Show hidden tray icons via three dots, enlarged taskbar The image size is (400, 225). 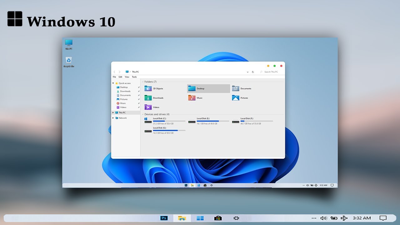[314, 218]
